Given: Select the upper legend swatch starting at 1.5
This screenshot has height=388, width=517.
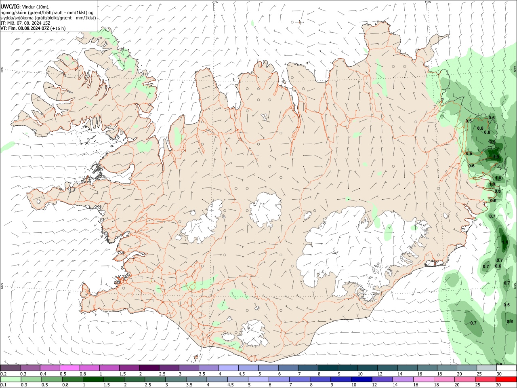Looking at the screenshot, I should tap(129, 368).
